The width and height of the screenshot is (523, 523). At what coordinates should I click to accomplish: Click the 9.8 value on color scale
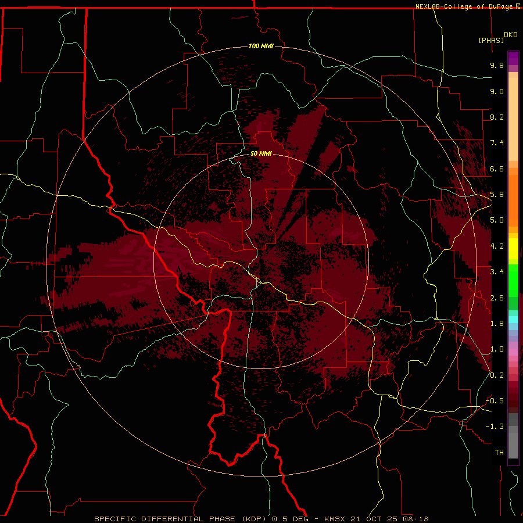point(497,65)
